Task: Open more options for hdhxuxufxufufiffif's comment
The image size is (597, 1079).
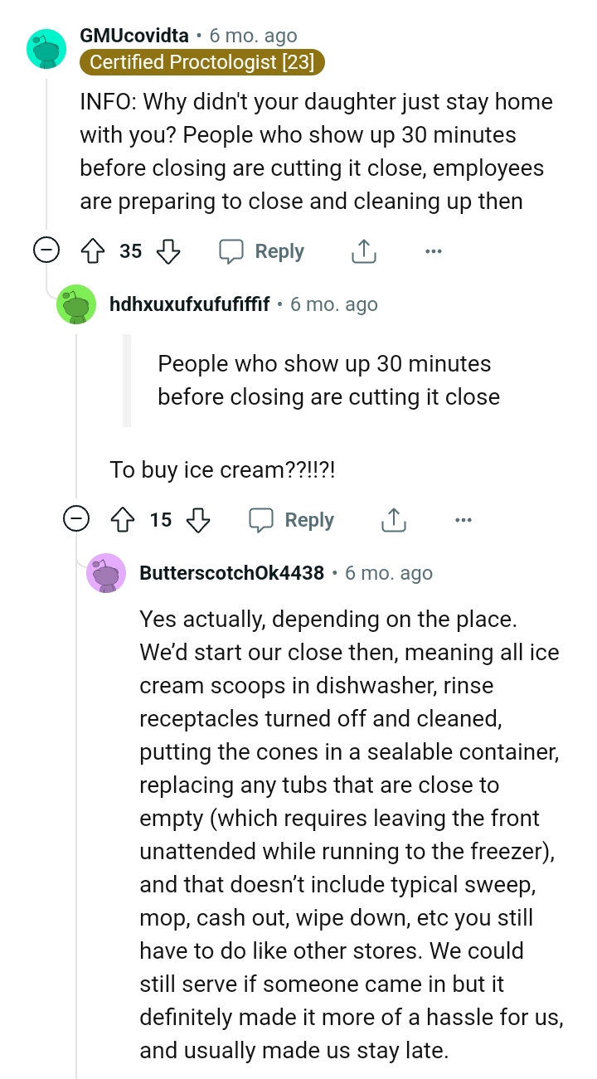Action: click(x=464, y=520)
